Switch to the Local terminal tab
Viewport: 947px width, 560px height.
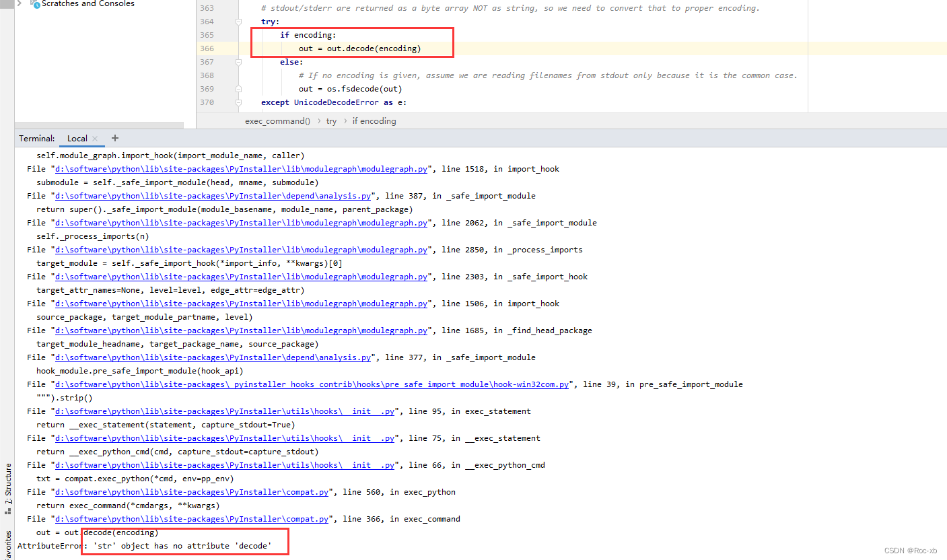pyautogui.click(x=76, y=138)
